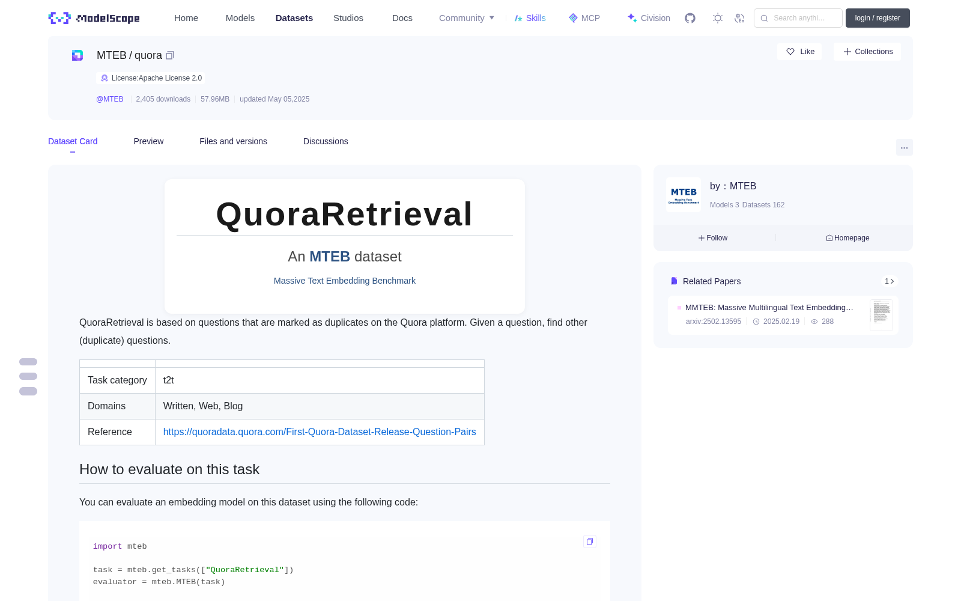Click the 'Task category' table cell

pyautogui.click(x=117, y=380)
